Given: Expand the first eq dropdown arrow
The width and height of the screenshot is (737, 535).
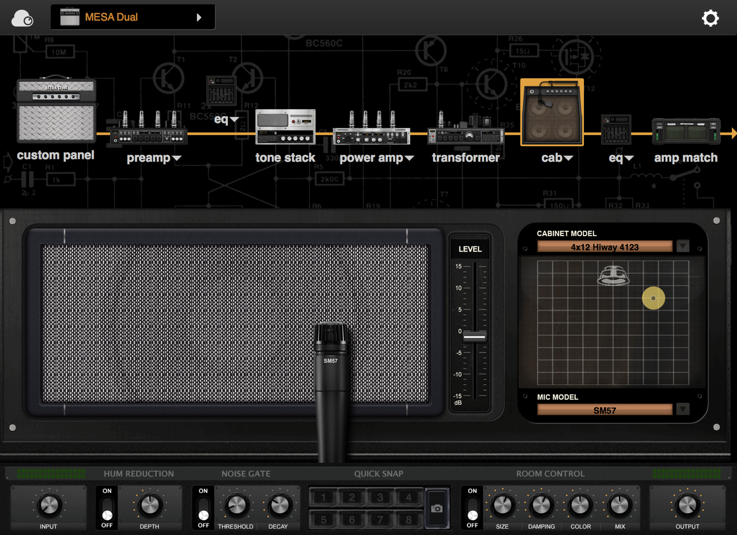Looking at the screenshot, I should tap(234, 120).
